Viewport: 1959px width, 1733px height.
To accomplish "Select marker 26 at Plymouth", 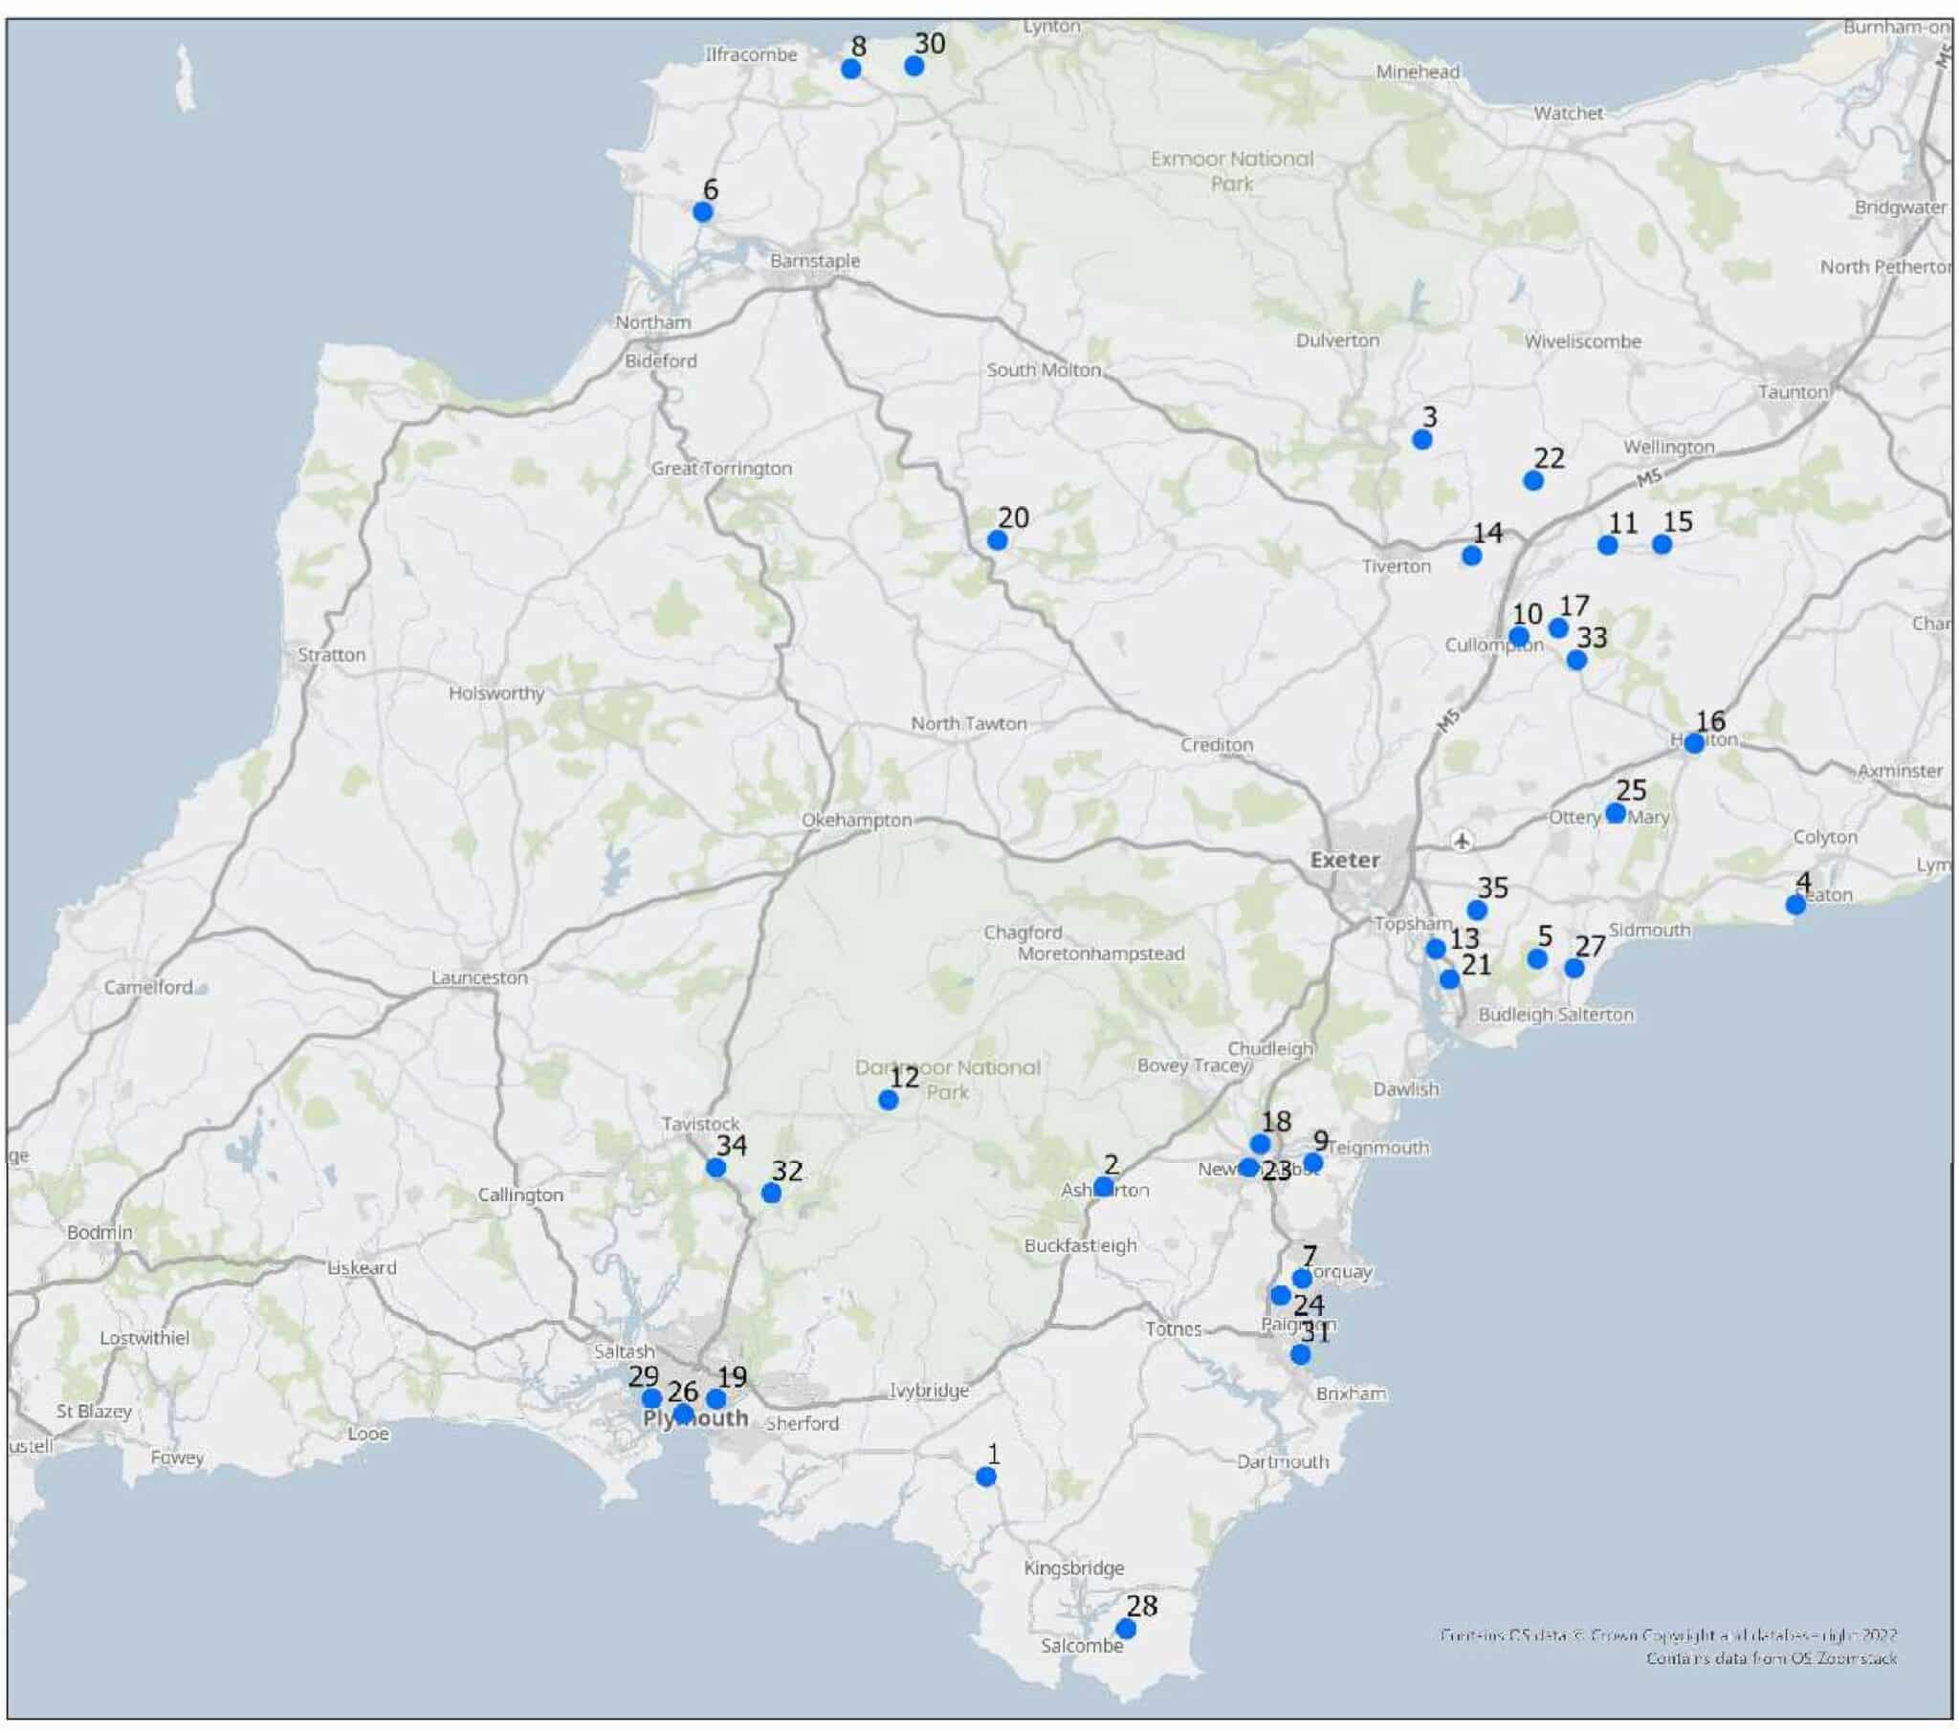I will pyautogui.click(x=683, y=1414).
